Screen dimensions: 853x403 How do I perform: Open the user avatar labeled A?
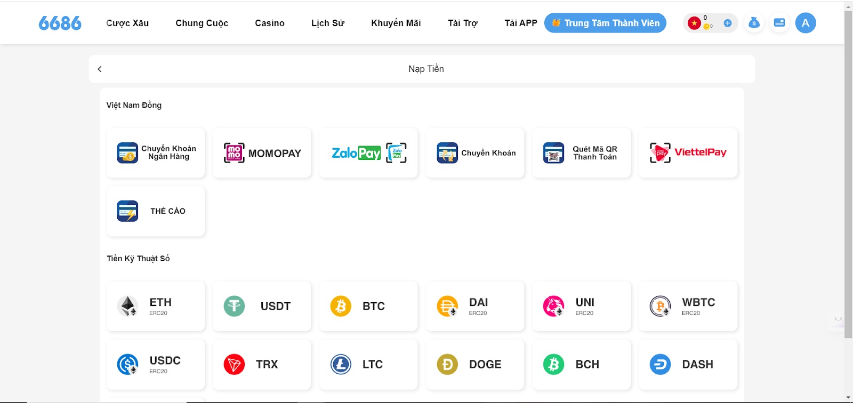point(806,23)
